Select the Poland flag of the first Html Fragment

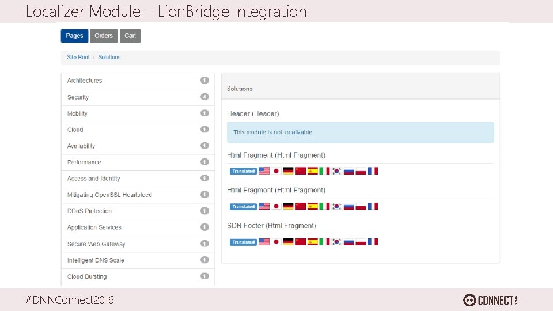[361, 171]
